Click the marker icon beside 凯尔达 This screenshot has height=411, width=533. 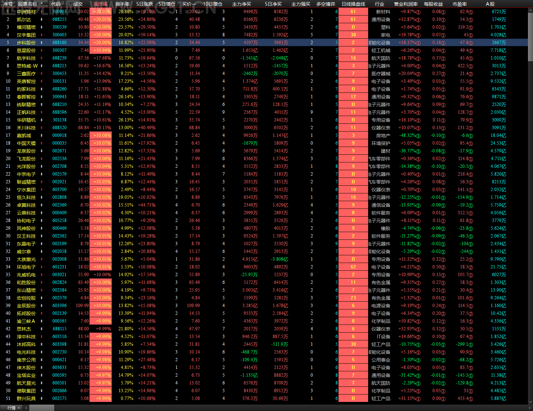42,20
